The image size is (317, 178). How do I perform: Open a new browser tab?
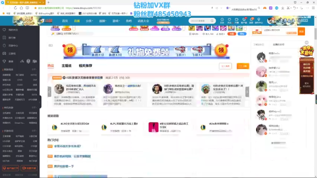[48, 2]
